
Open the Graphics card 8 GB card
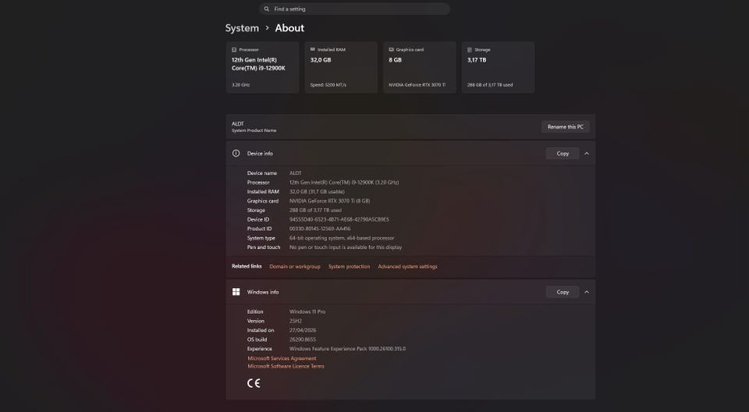tap(420, 67)
